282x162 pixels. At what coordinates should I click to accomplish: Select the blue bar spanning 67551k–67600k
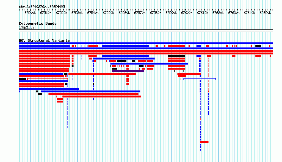pyautogui.click(x=150, y=64)
